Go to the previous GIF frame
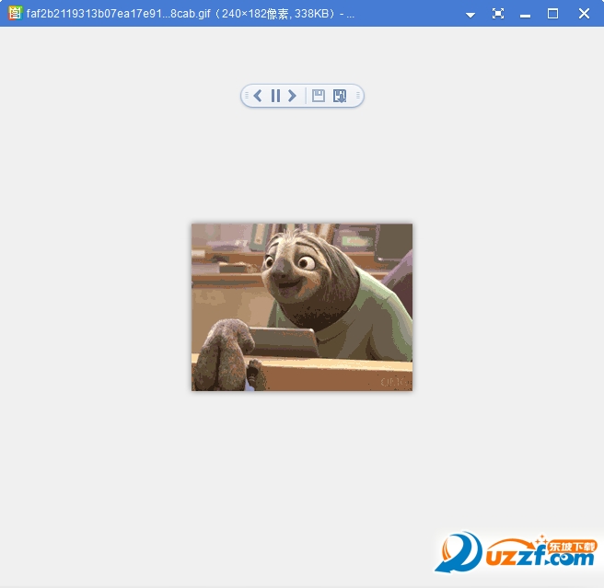The height and width of the screenshot is (588, 604). 258,96
